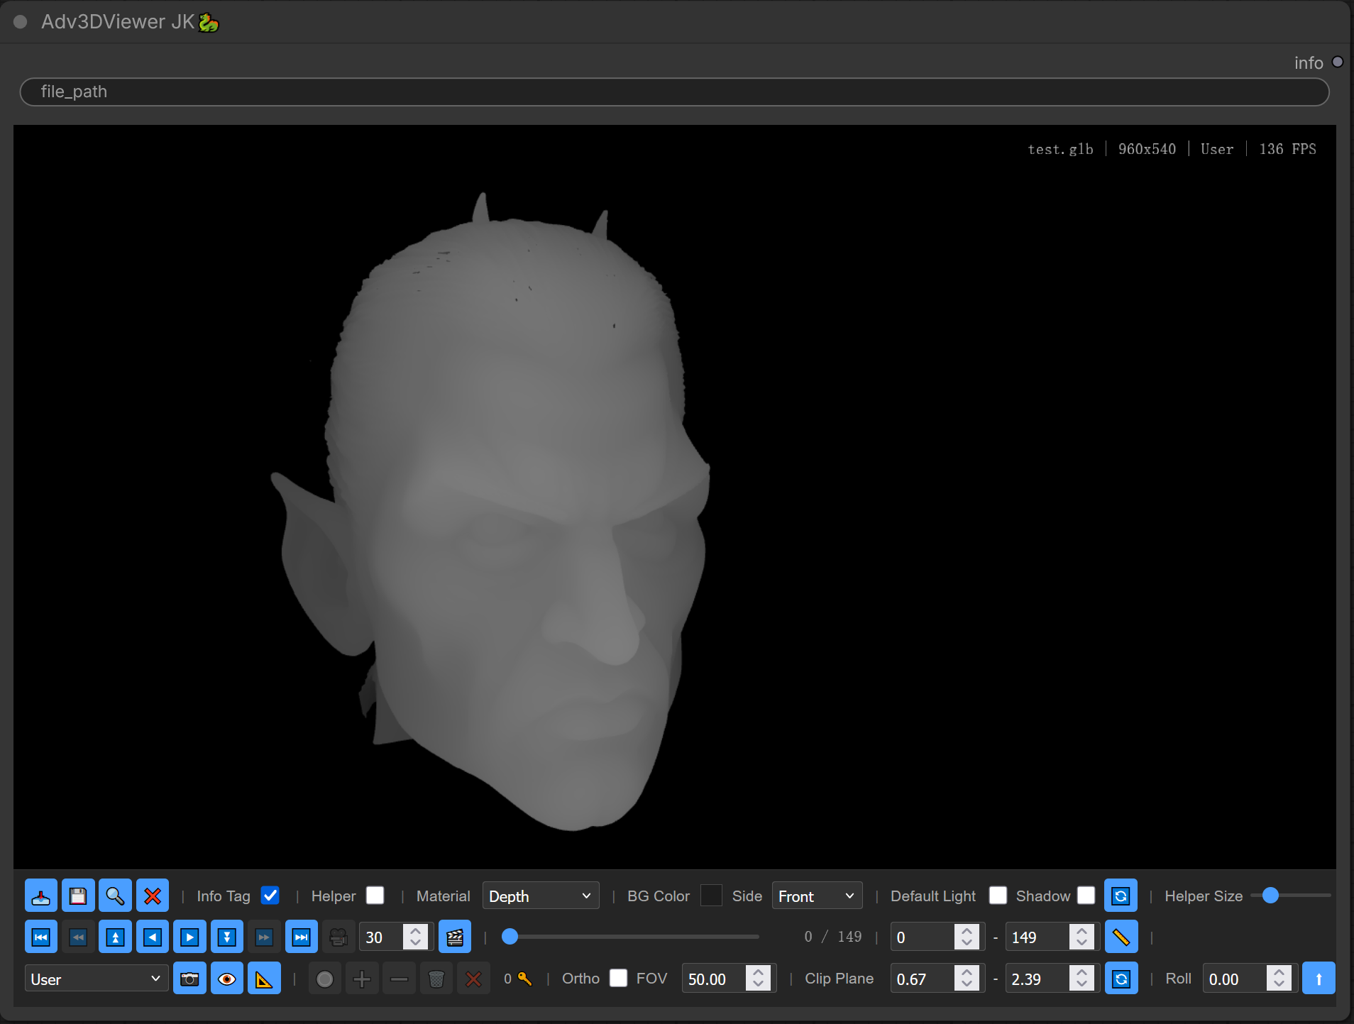Jump to first frame of animation

coord(41,937)
